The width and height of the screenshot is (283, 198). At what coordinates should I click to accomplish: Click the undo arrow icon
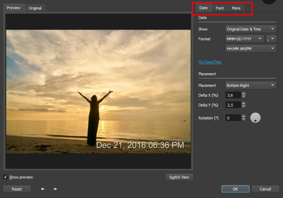click(x=43, y=189)
